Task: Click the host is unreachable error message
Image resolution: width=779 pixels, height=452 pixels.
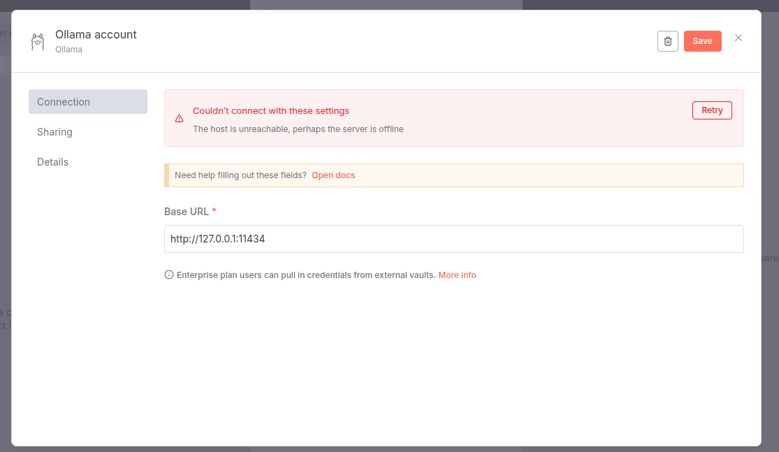Action: 298,129
